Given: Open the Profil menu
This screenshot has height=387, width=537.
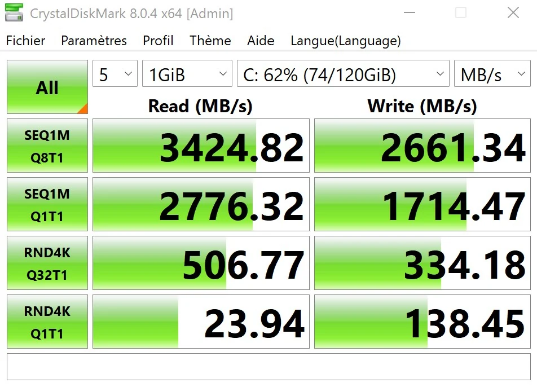Looking at the screenshot, I should coord(158,41).
